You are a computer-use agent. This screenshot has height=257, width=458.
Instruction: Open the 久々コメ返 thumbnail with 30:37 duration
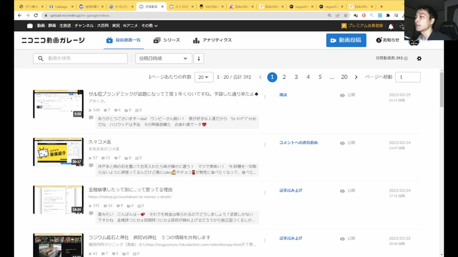58,152
